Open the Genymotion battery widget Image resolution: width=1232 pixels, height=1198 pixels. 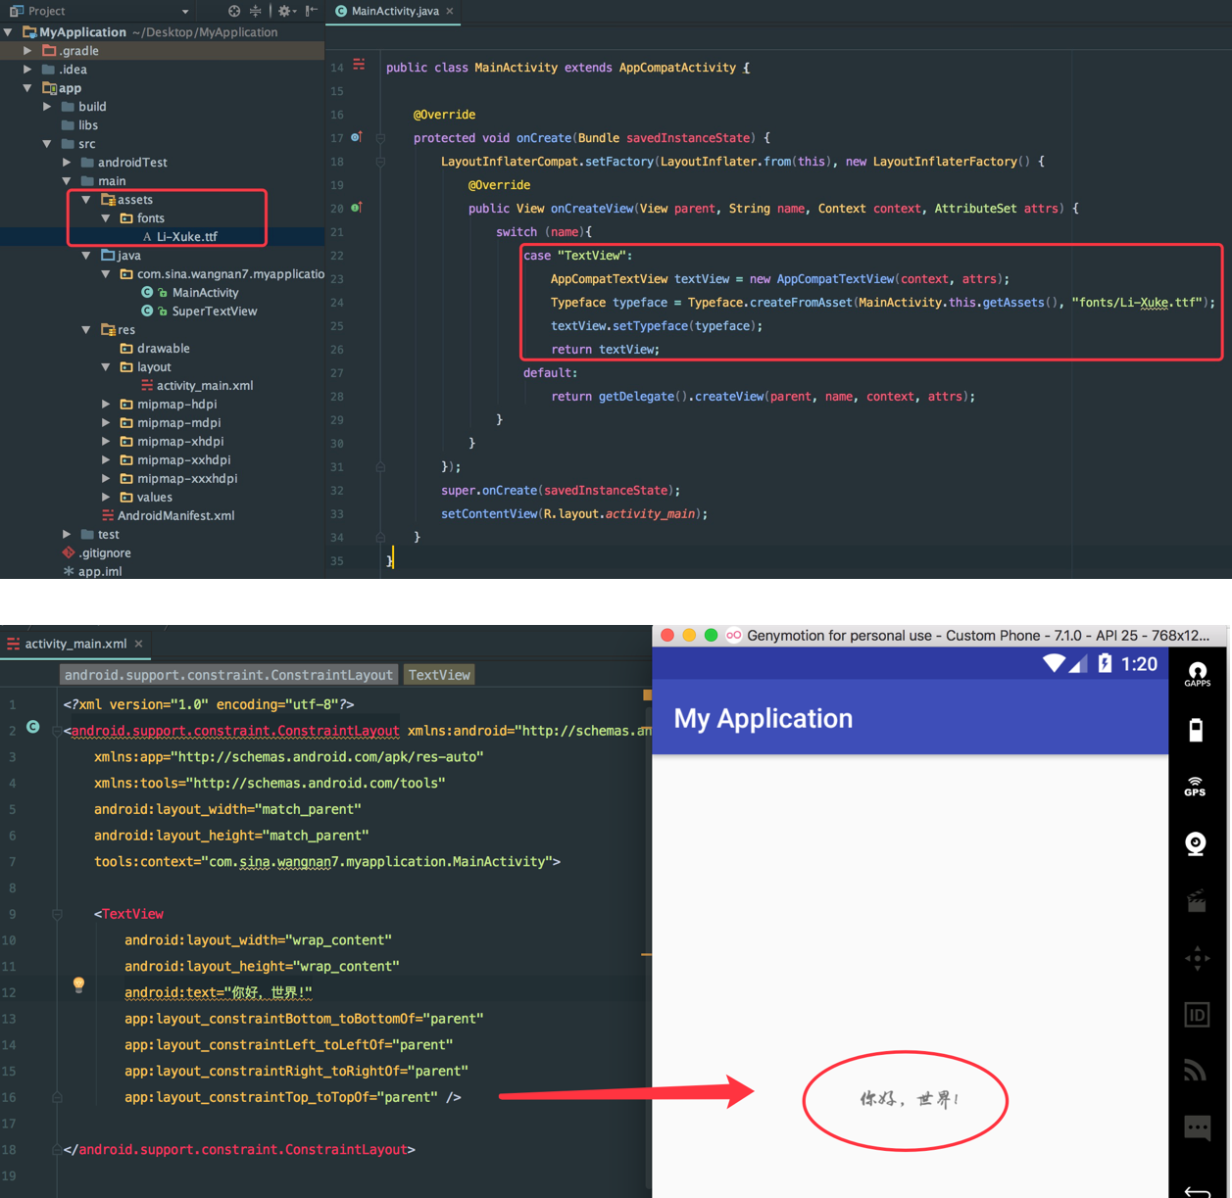click(1197, 730)
